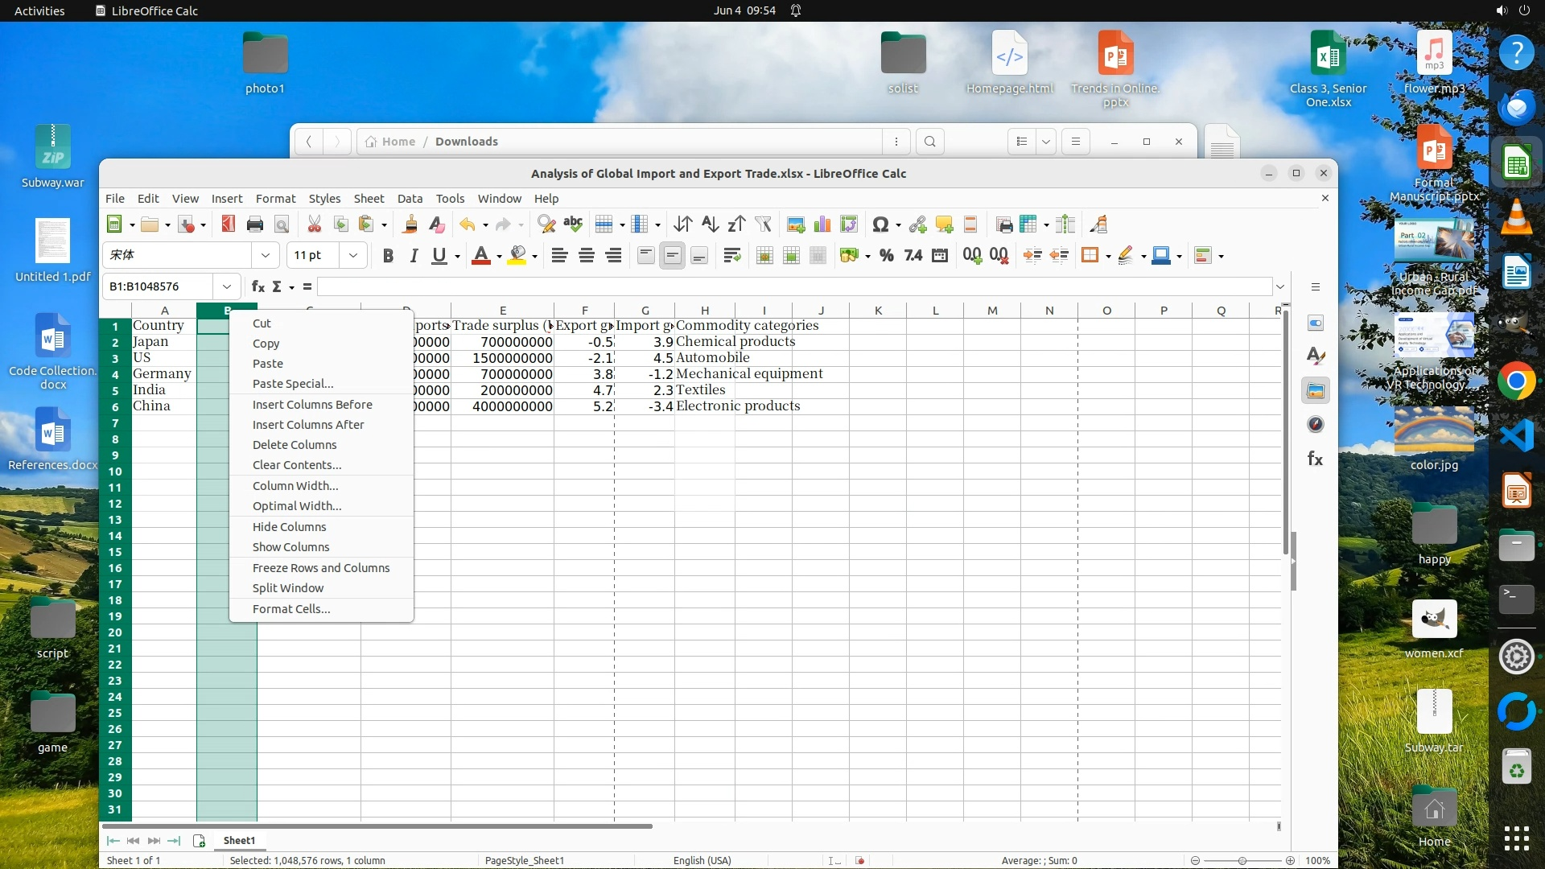Click the Sort Ascending icon
The image size is (1545, 869).
[710, 224]
